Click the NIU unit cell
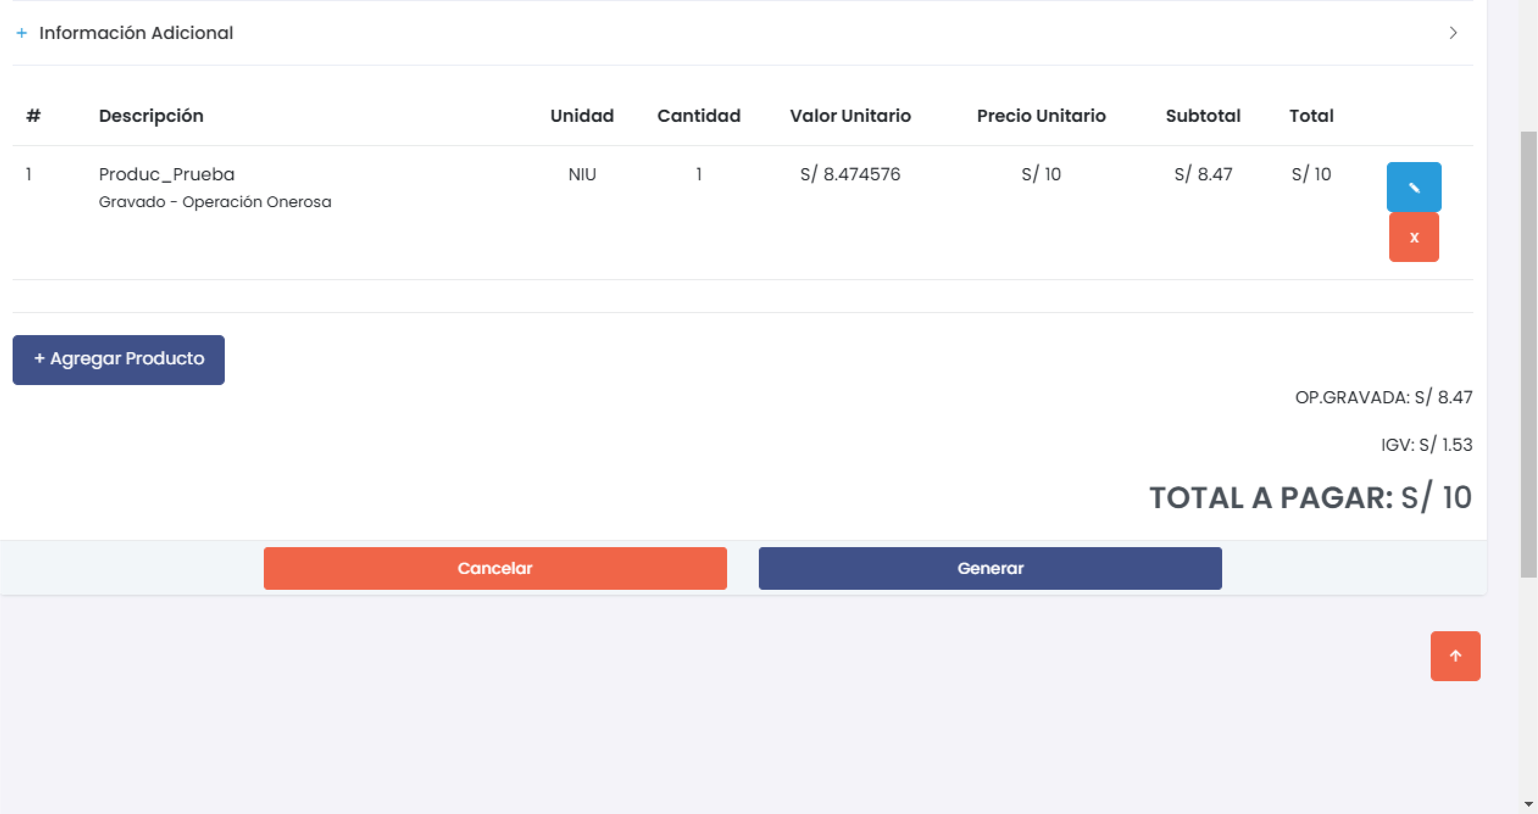Screen dimensions: 1538x814 (x=582, y=174)
